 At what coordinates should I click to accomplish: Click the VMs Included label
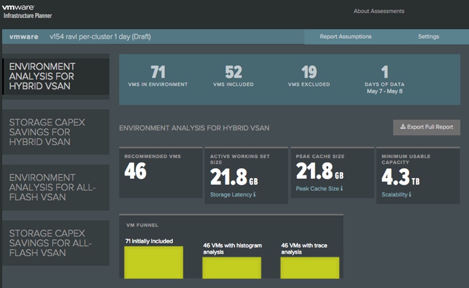pyautogui.click(x=233, y=85)
